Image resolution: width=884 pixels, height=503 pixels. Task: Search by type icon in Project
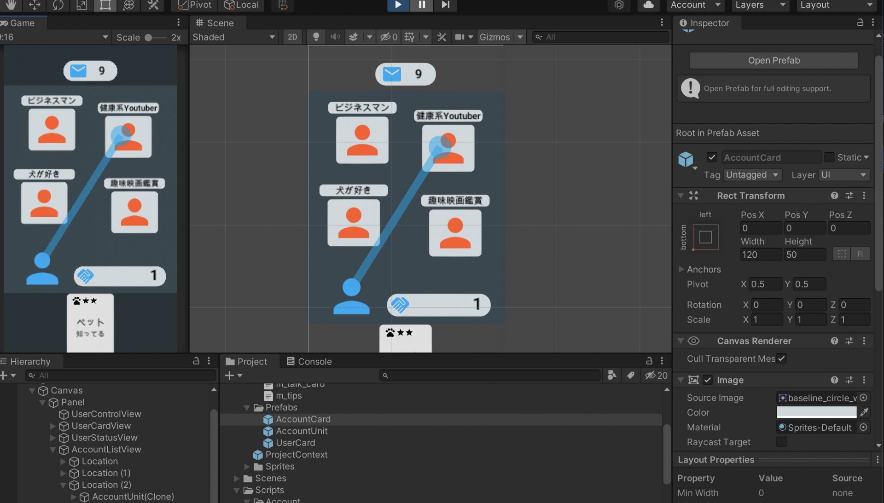point(612,376)
